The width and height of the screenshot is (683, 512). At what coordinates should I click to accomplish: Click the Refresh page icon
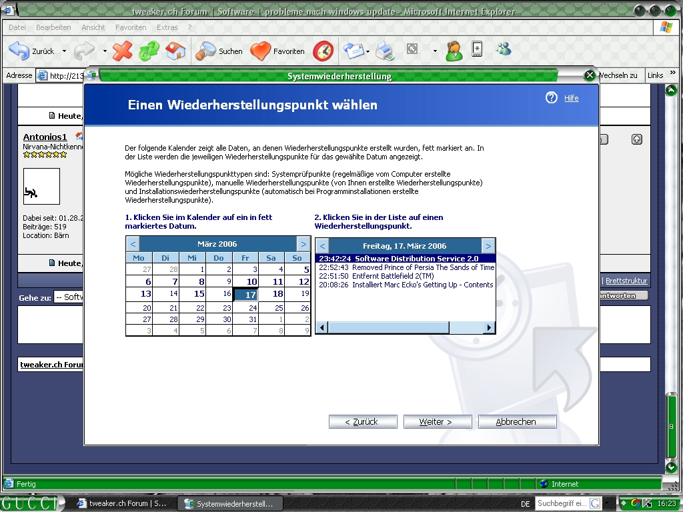(149, 51)
